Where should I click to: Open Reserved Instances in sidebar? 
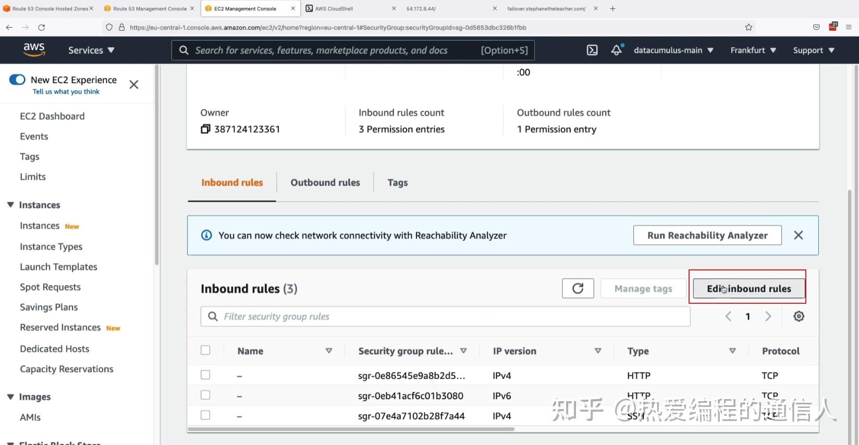pyautogui.click(x=60, y=327)
